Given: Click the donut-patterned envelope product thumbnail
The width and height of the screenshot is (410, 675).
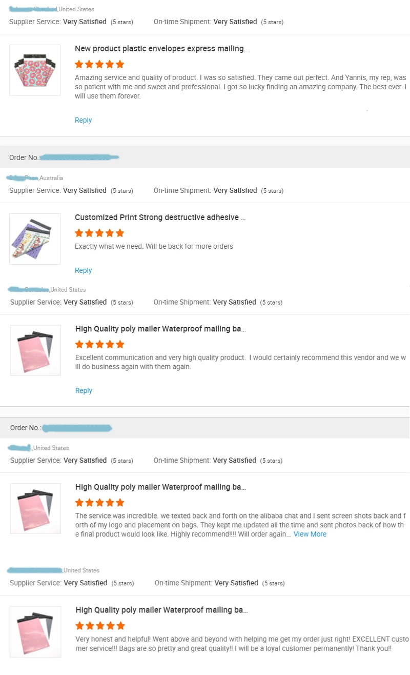Looking at the screenshot, I should click(35, 70).
